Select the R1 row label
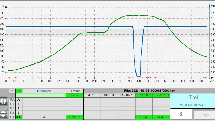 coord(12,104)
